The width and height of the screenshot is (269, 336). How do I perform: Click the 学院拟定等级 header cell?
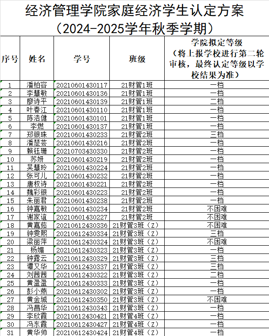pos(217,59)
